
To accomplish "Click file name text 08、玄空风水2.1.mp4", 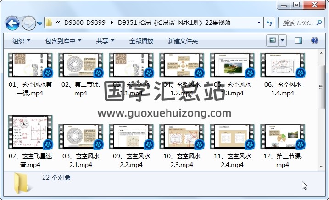I will 81,161.
